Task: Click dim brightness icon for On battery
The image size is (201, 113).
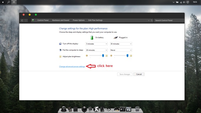Action: click(x=87, y=56)
